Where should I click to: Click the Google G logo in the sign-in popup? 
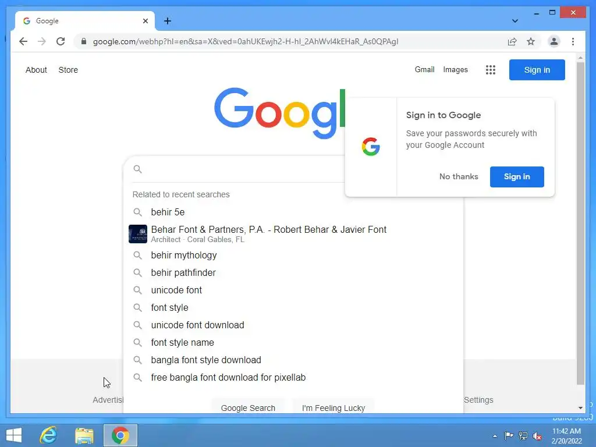point(371,147)
